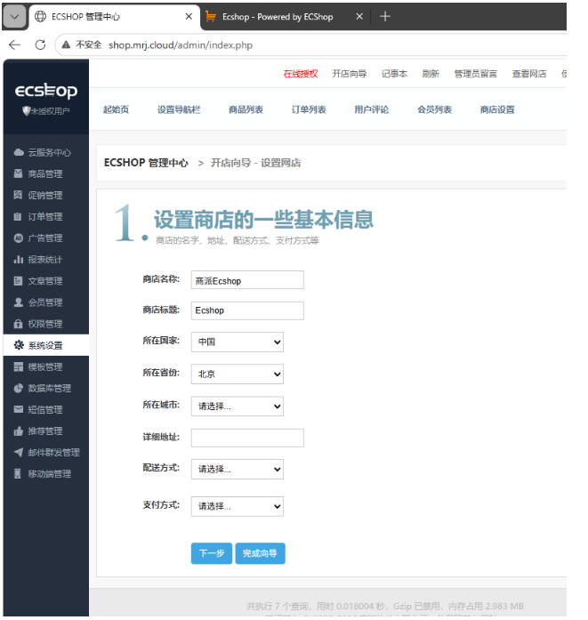The image size is (588, 620).
Task: Open the 所在城市 dropdown
Action: [238, 407]
